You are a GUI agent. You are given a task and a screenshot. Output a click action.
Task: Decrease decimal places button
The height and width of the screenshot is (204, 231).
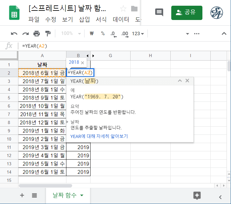113,34
